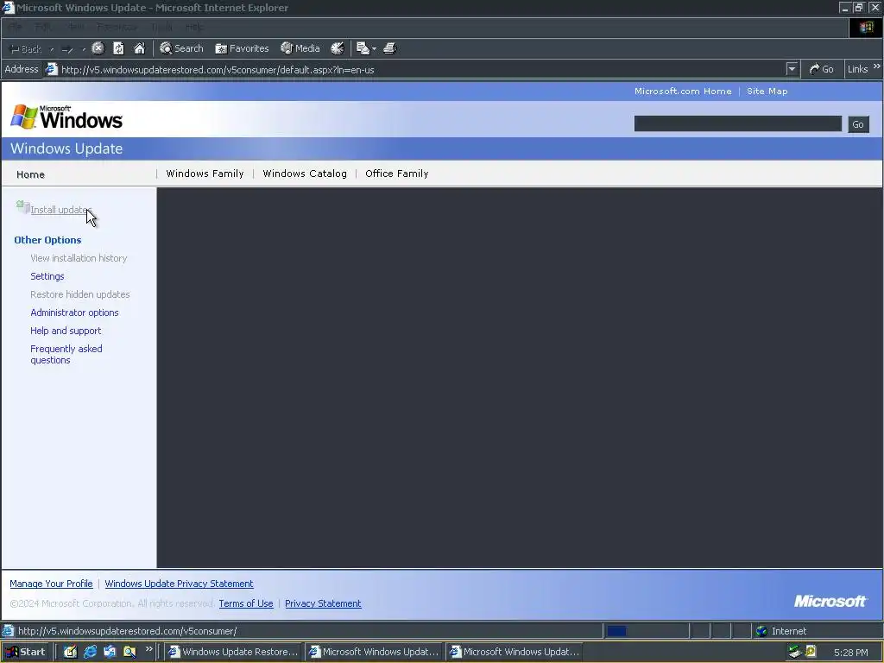Open the History toolbar icon

point(338,48)
